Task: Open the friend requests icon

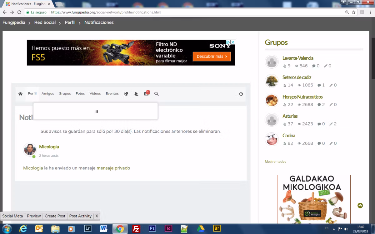Action: pyautogui.click(x=136, y=94)
